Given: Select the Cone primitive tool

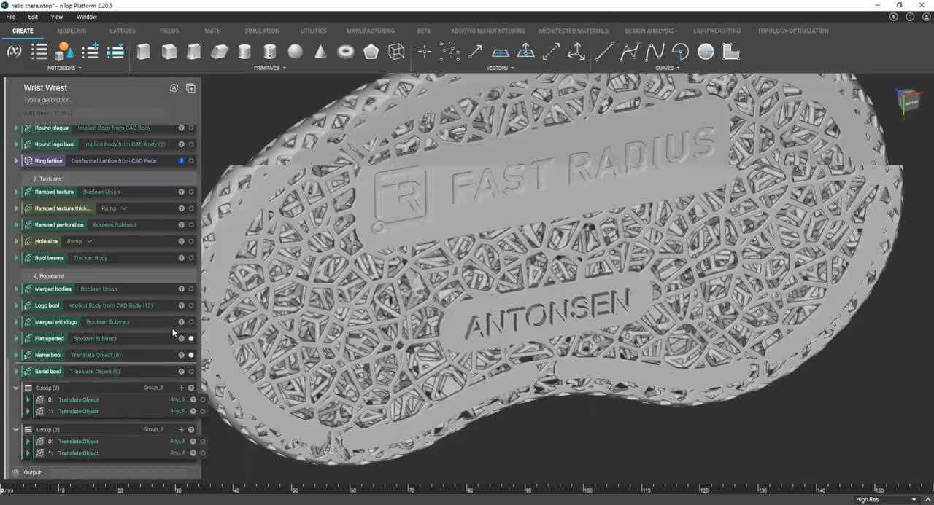Looking at the screenshot, I should 320,52.
